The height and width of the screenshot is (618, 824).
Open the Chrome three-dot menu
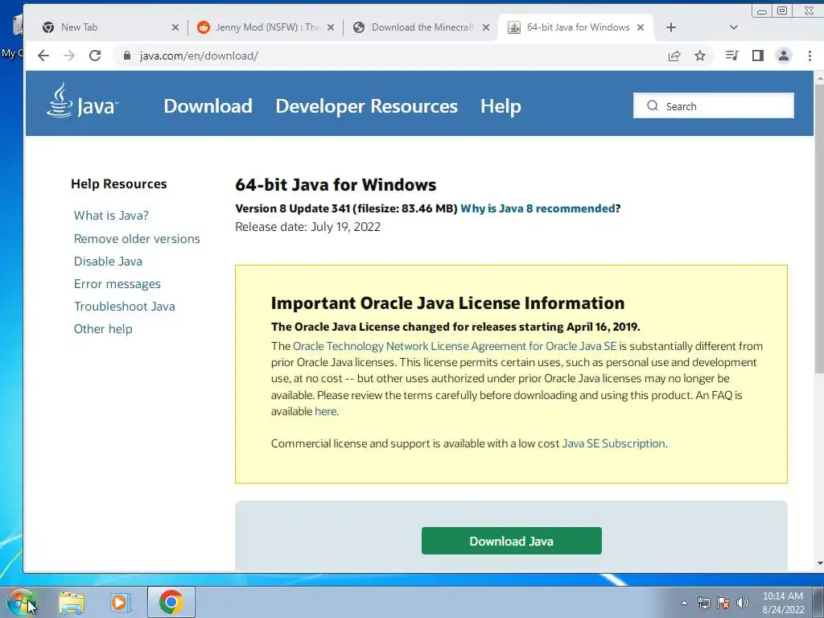810,56
